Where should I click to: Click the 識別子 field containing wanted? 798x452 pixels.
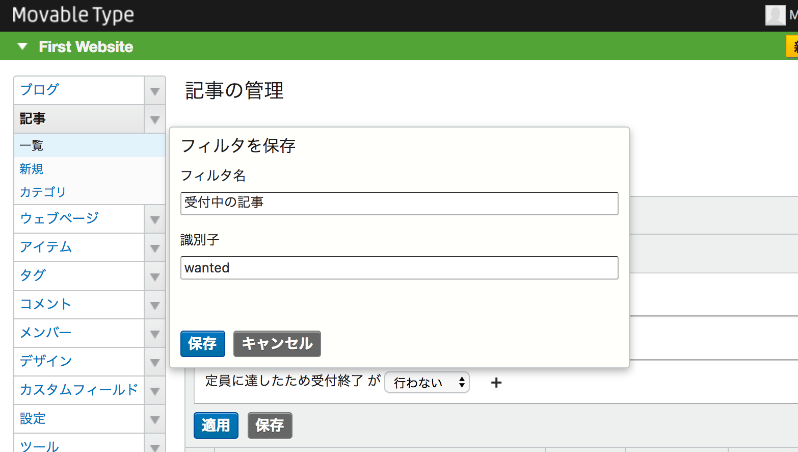(x=399, y=268)
